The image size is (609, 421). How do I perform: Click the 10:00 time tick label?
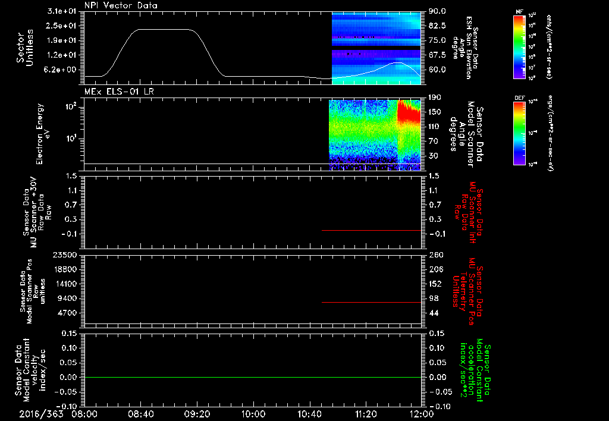253,414
